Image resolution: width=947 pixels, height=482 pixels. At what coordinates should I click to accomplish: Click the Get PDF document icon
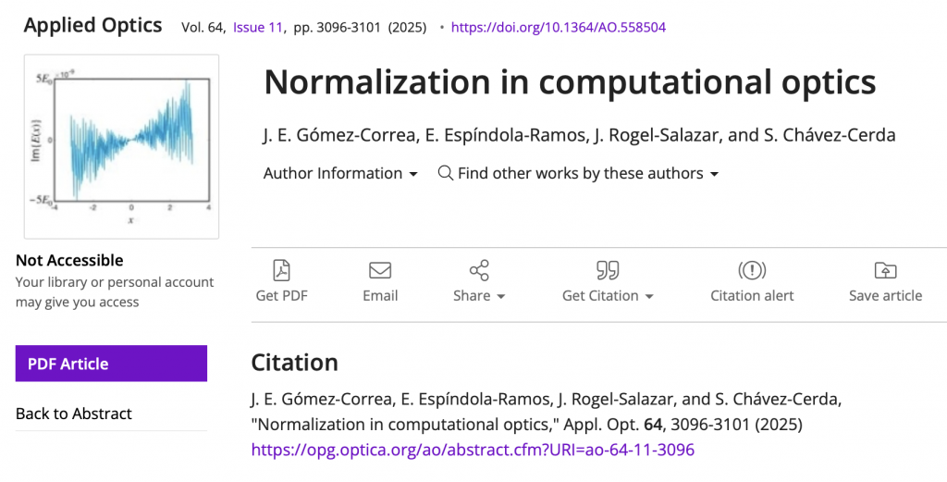(x=281, y=270)
